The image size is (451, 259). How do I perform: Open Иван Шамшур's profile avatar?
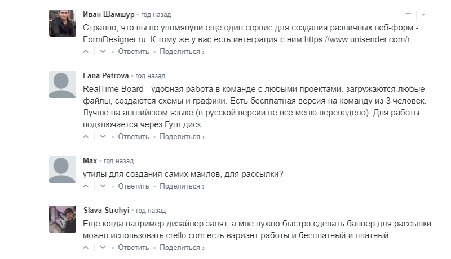[63, 23]
